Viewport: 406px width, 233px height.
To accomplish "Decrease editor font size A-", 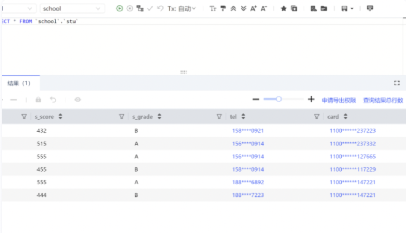I will [264, 9].
